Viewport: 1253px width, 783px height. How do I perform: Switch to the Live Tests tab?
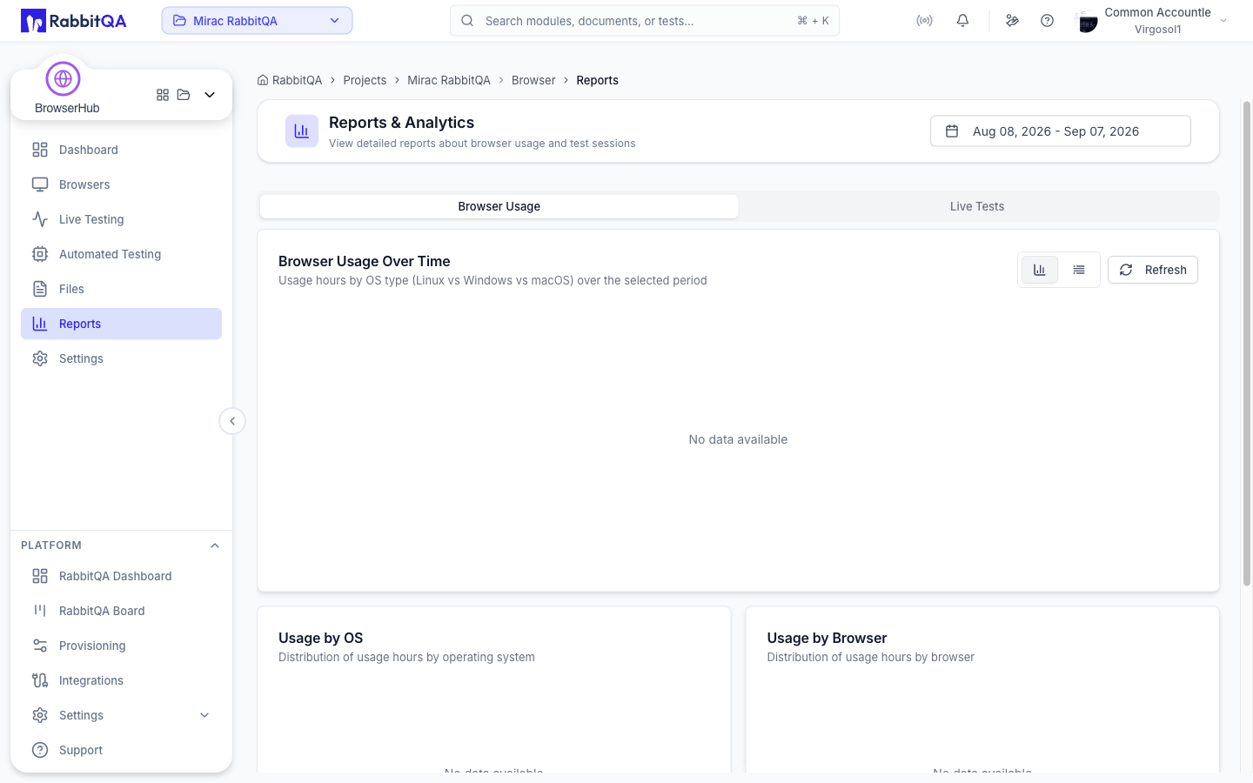[x=977, y=206]
